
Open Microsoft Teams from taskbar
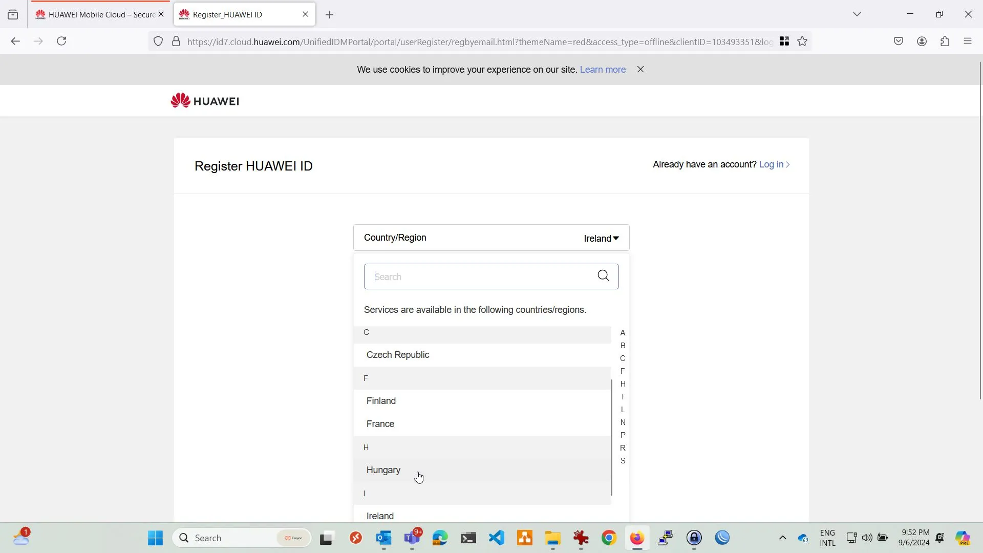412,538
